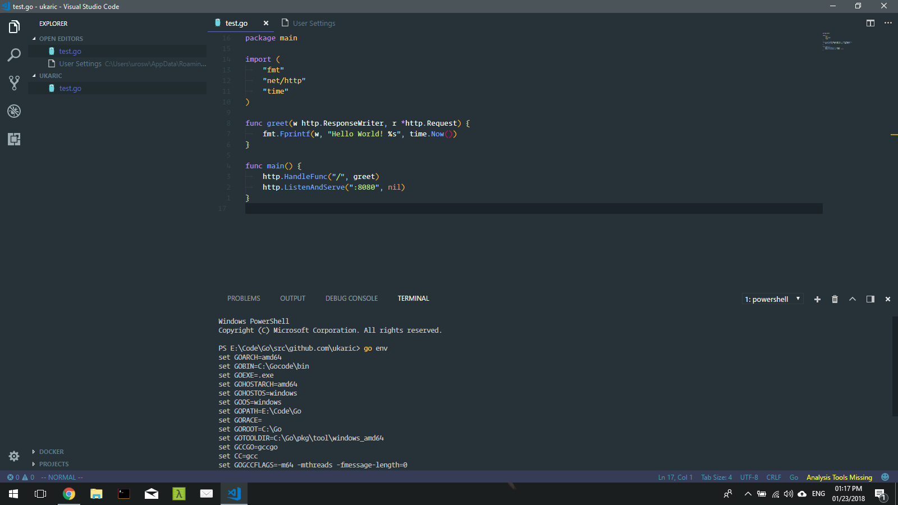Show hidden system tray icons
898x505 pixels.
[748, 494]
